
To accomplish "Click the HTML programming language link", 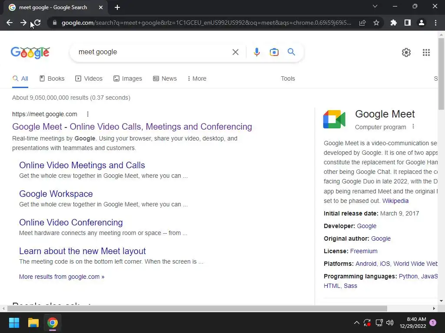I will [332, 286].
